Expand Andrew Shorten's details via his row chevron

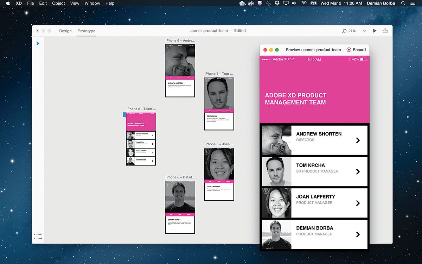(x=358, y=140)
